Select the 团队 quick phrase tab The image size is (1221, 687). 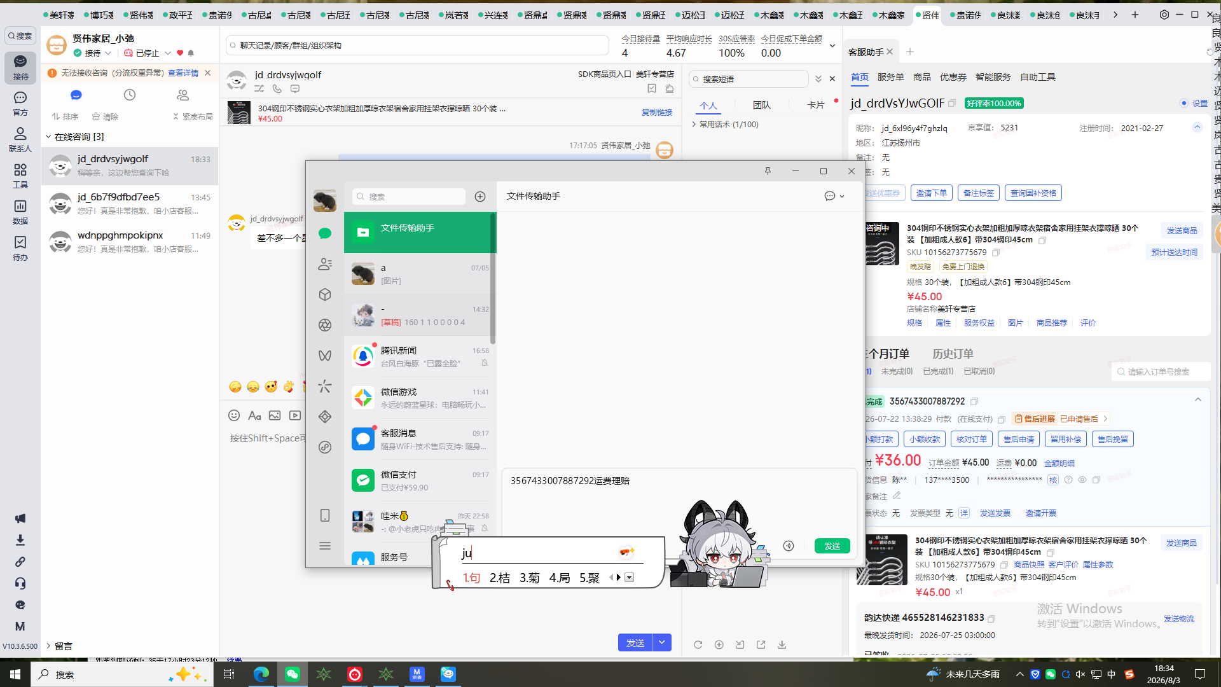tap(762, 106)
